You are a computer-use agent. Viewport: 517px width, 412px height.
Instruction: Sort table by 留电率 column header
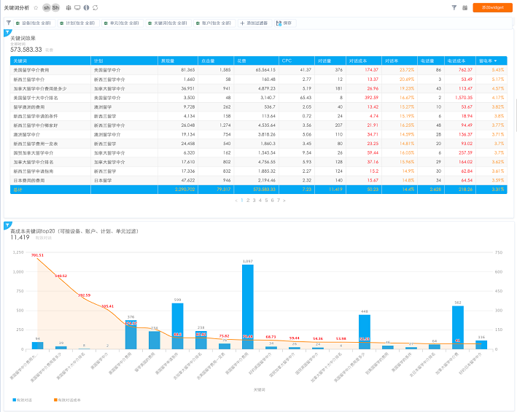pos(488,61)
